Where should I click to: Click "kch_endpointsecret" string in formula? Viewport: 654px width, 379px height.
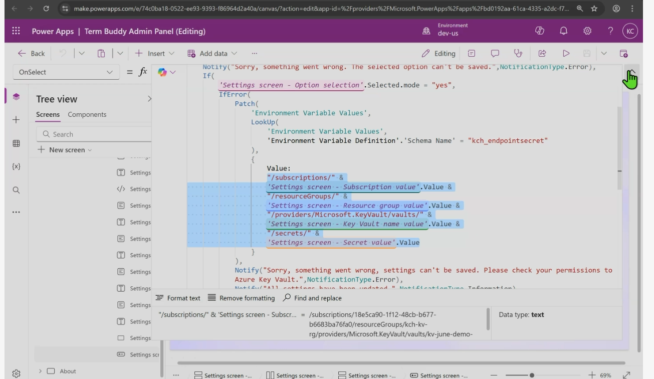click(508, 141)
